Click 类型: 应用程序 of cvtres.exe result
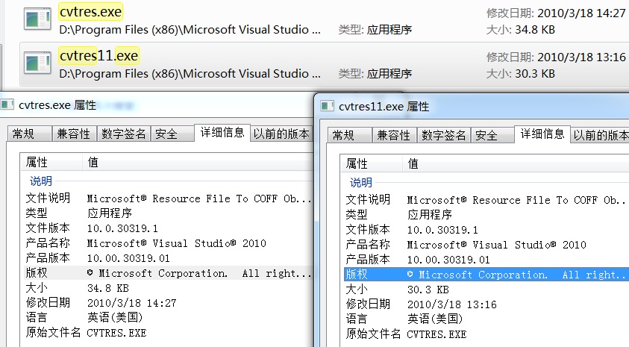This screenshot has height=347, width=629. (375, 30)
